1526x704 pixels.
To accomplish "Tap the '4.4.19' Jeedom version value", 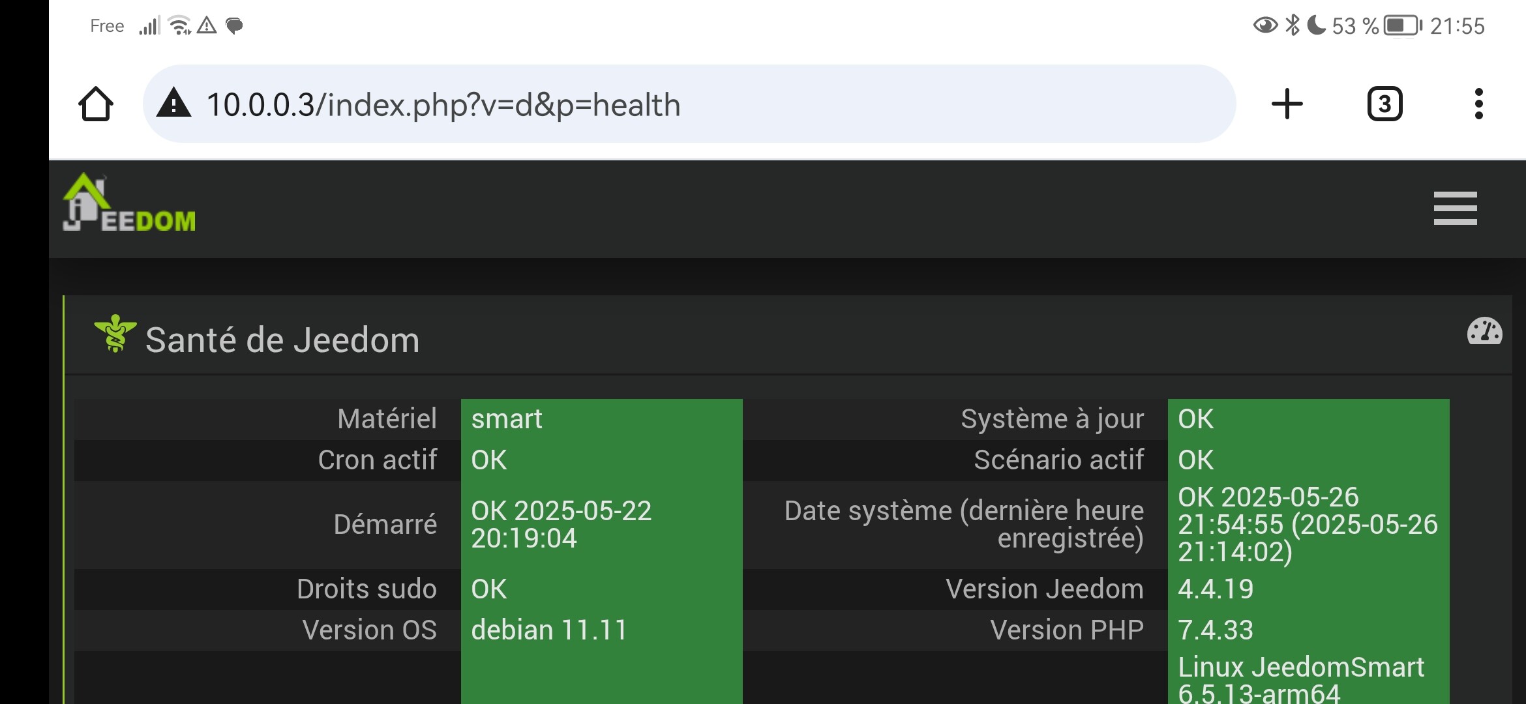I will [x=1216, y=589].
